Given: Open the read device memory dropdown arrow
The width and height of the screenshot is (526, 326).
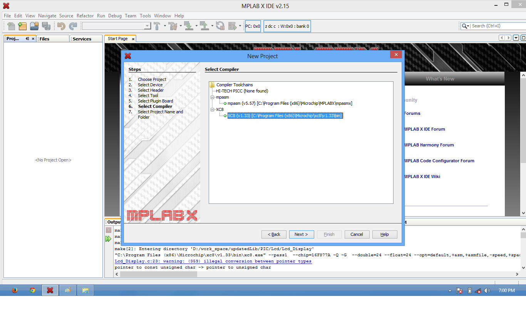Looking at the screenshot, I should tap(212, 26).
